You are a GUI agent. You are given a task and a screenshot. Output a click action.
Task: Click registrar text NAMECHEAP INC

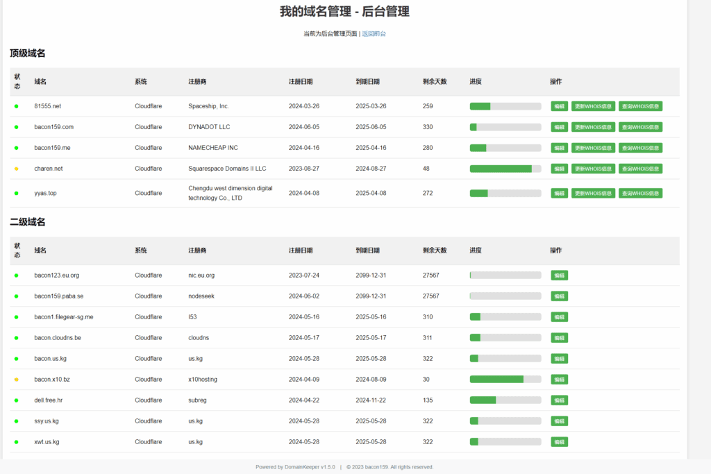(213, 148)
